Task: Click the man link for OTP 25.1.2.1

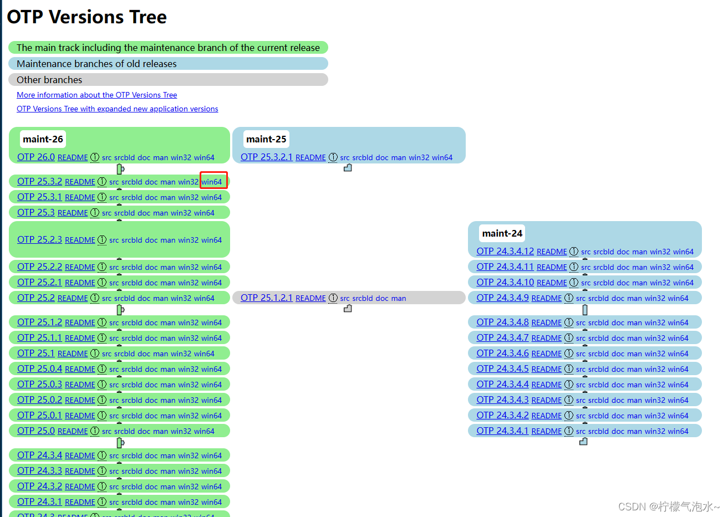Action: [x=399, y=298]
